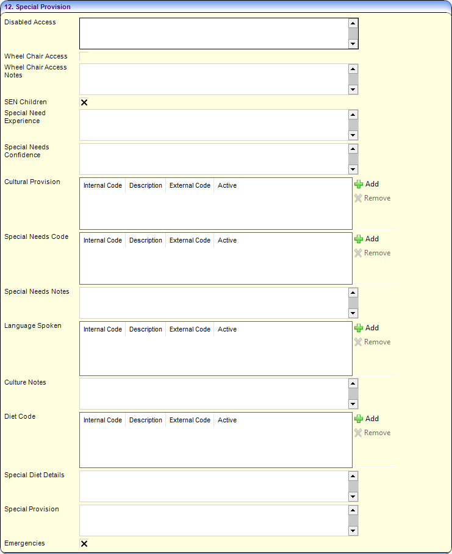The image size is (452, 554).
Task: Click into the Culture Notes text area
Action: [213, 394]
